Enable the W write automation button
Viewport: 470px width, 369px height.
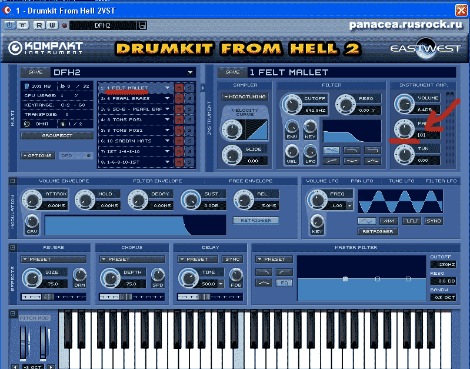click(52, 25)
